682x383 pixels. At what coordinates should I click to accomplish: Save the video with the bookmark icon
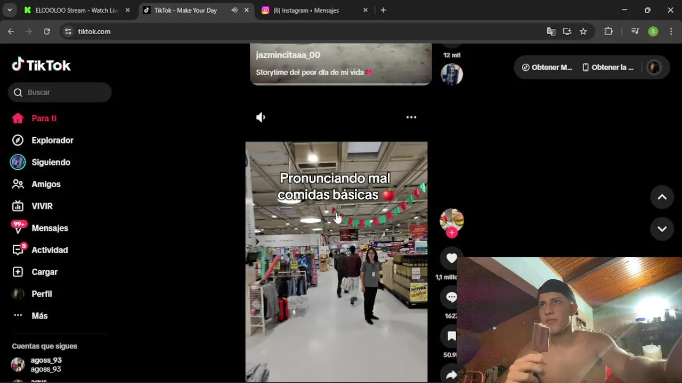pyautogui.click(x=452, y=336)
